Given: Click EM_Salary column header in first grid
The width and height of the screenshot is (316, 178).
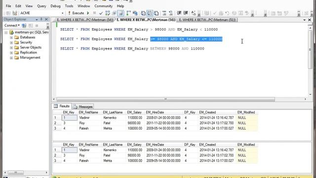Looking at the screenshot, I should pyautogui.click(x=134, y=112).
